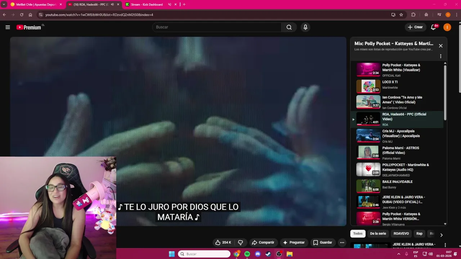This screenshot has width=461, height=259.
Task: Go to YouTube Premium home logo
Action: click(x=29, y=27)
